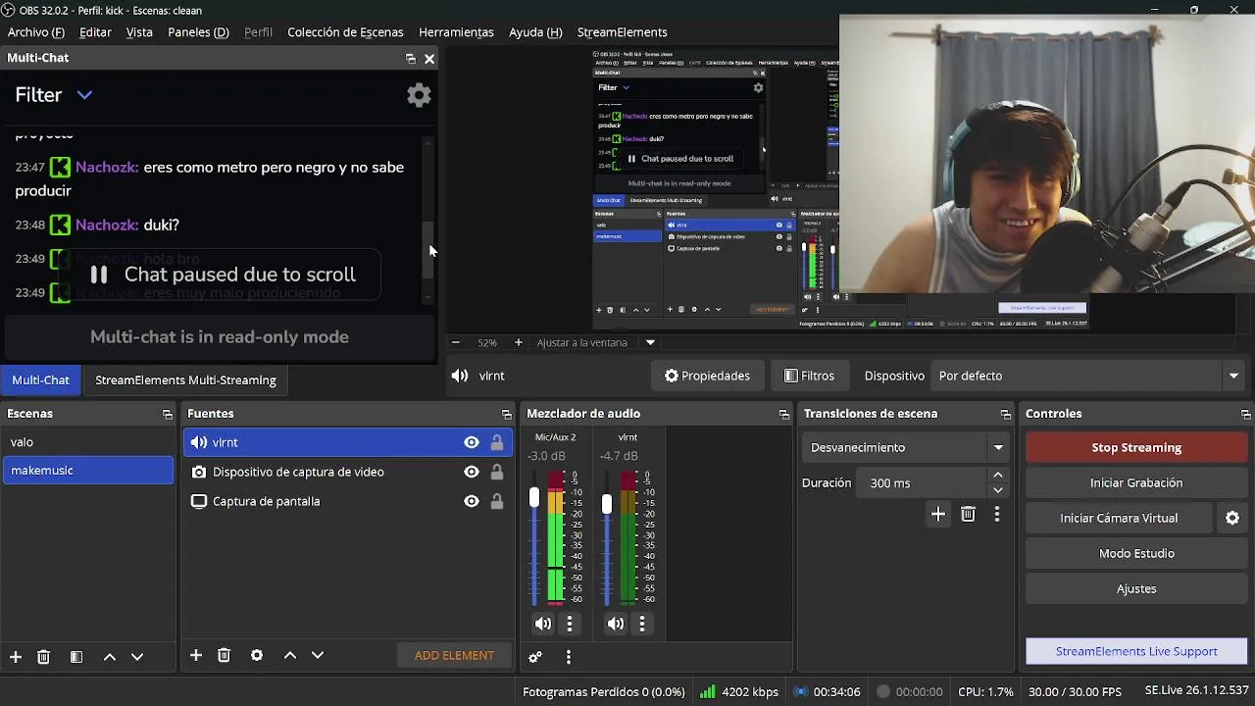This screenshot has width=1255, height=706.
Task: Expand the Filter chevron in Multi-Chat
Action: pos(84,95)
